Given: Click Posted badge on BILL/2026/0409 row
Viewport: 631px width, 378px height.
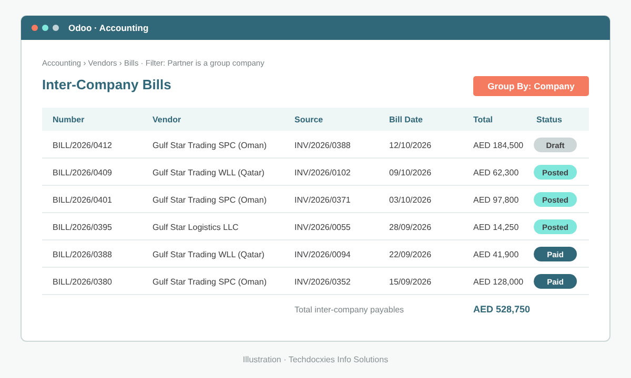Looking at the screenshot, I should [555, 172].
